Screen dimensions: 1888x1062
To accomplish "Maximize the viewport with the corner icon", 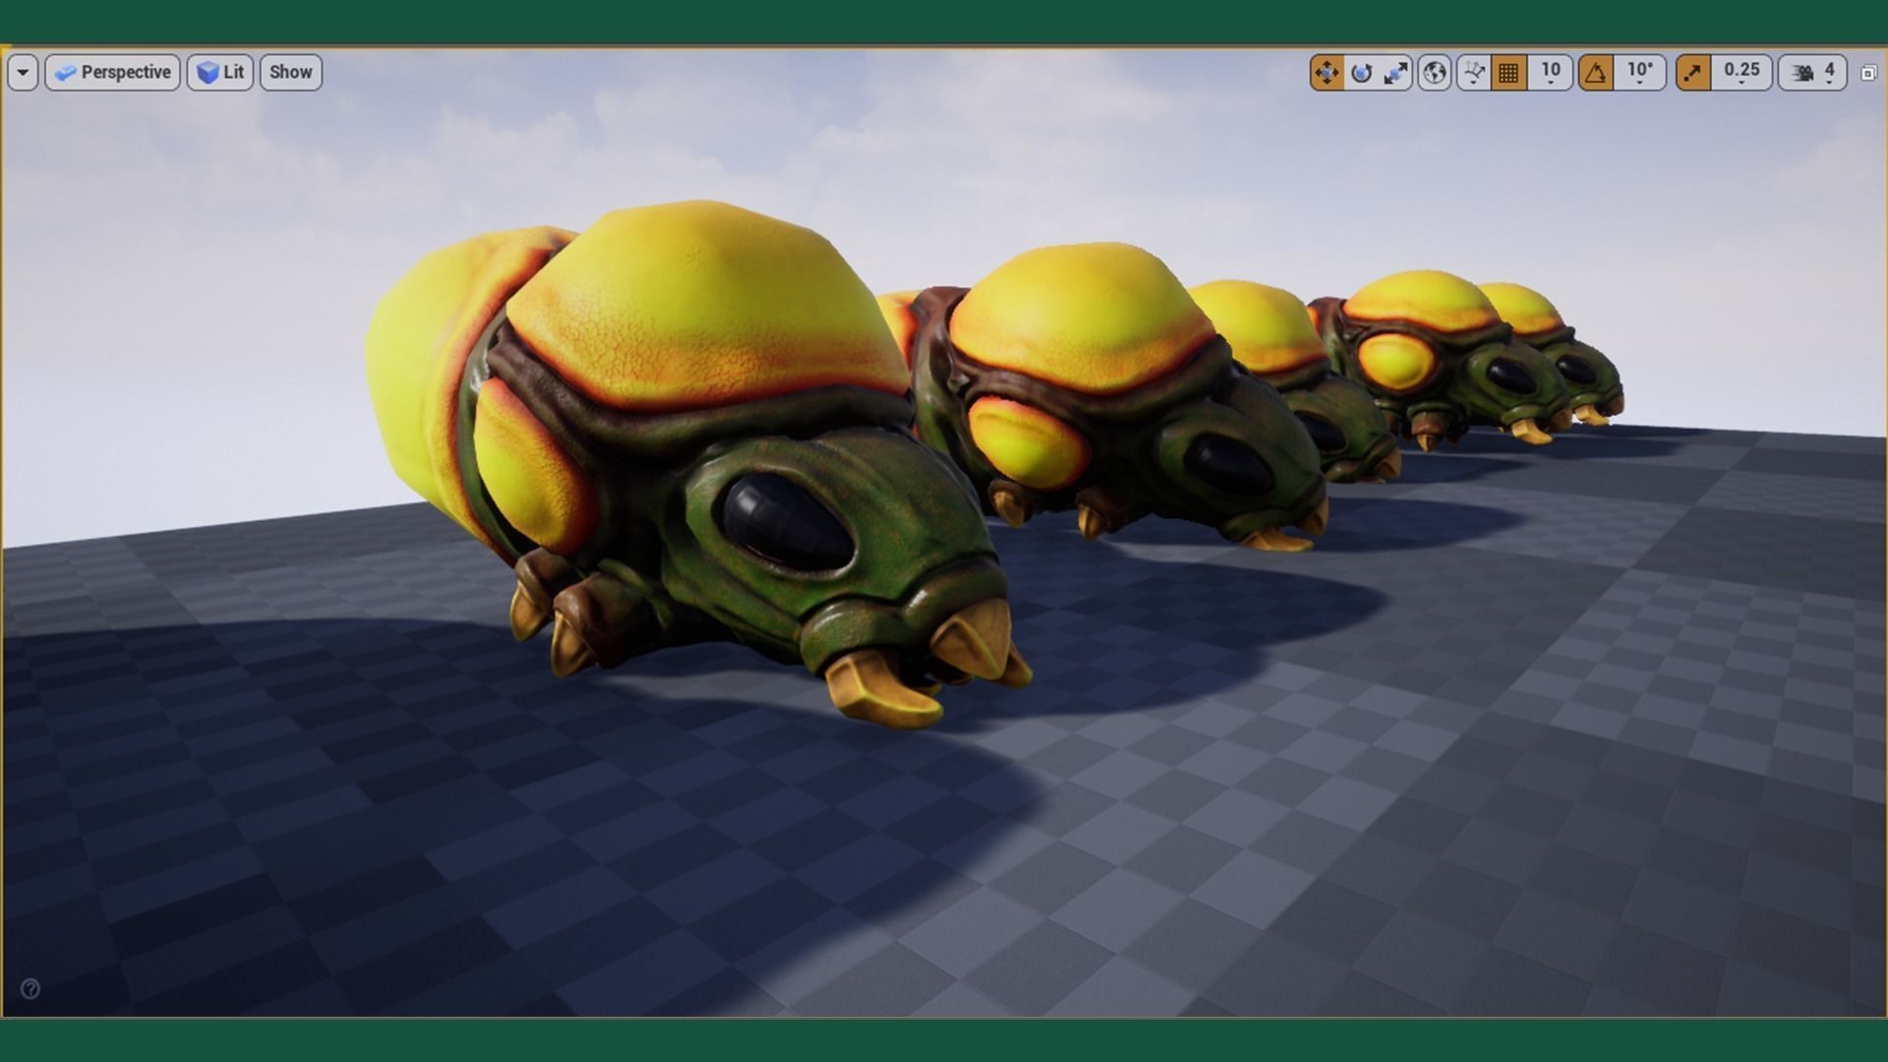I will pos(1866,72).
